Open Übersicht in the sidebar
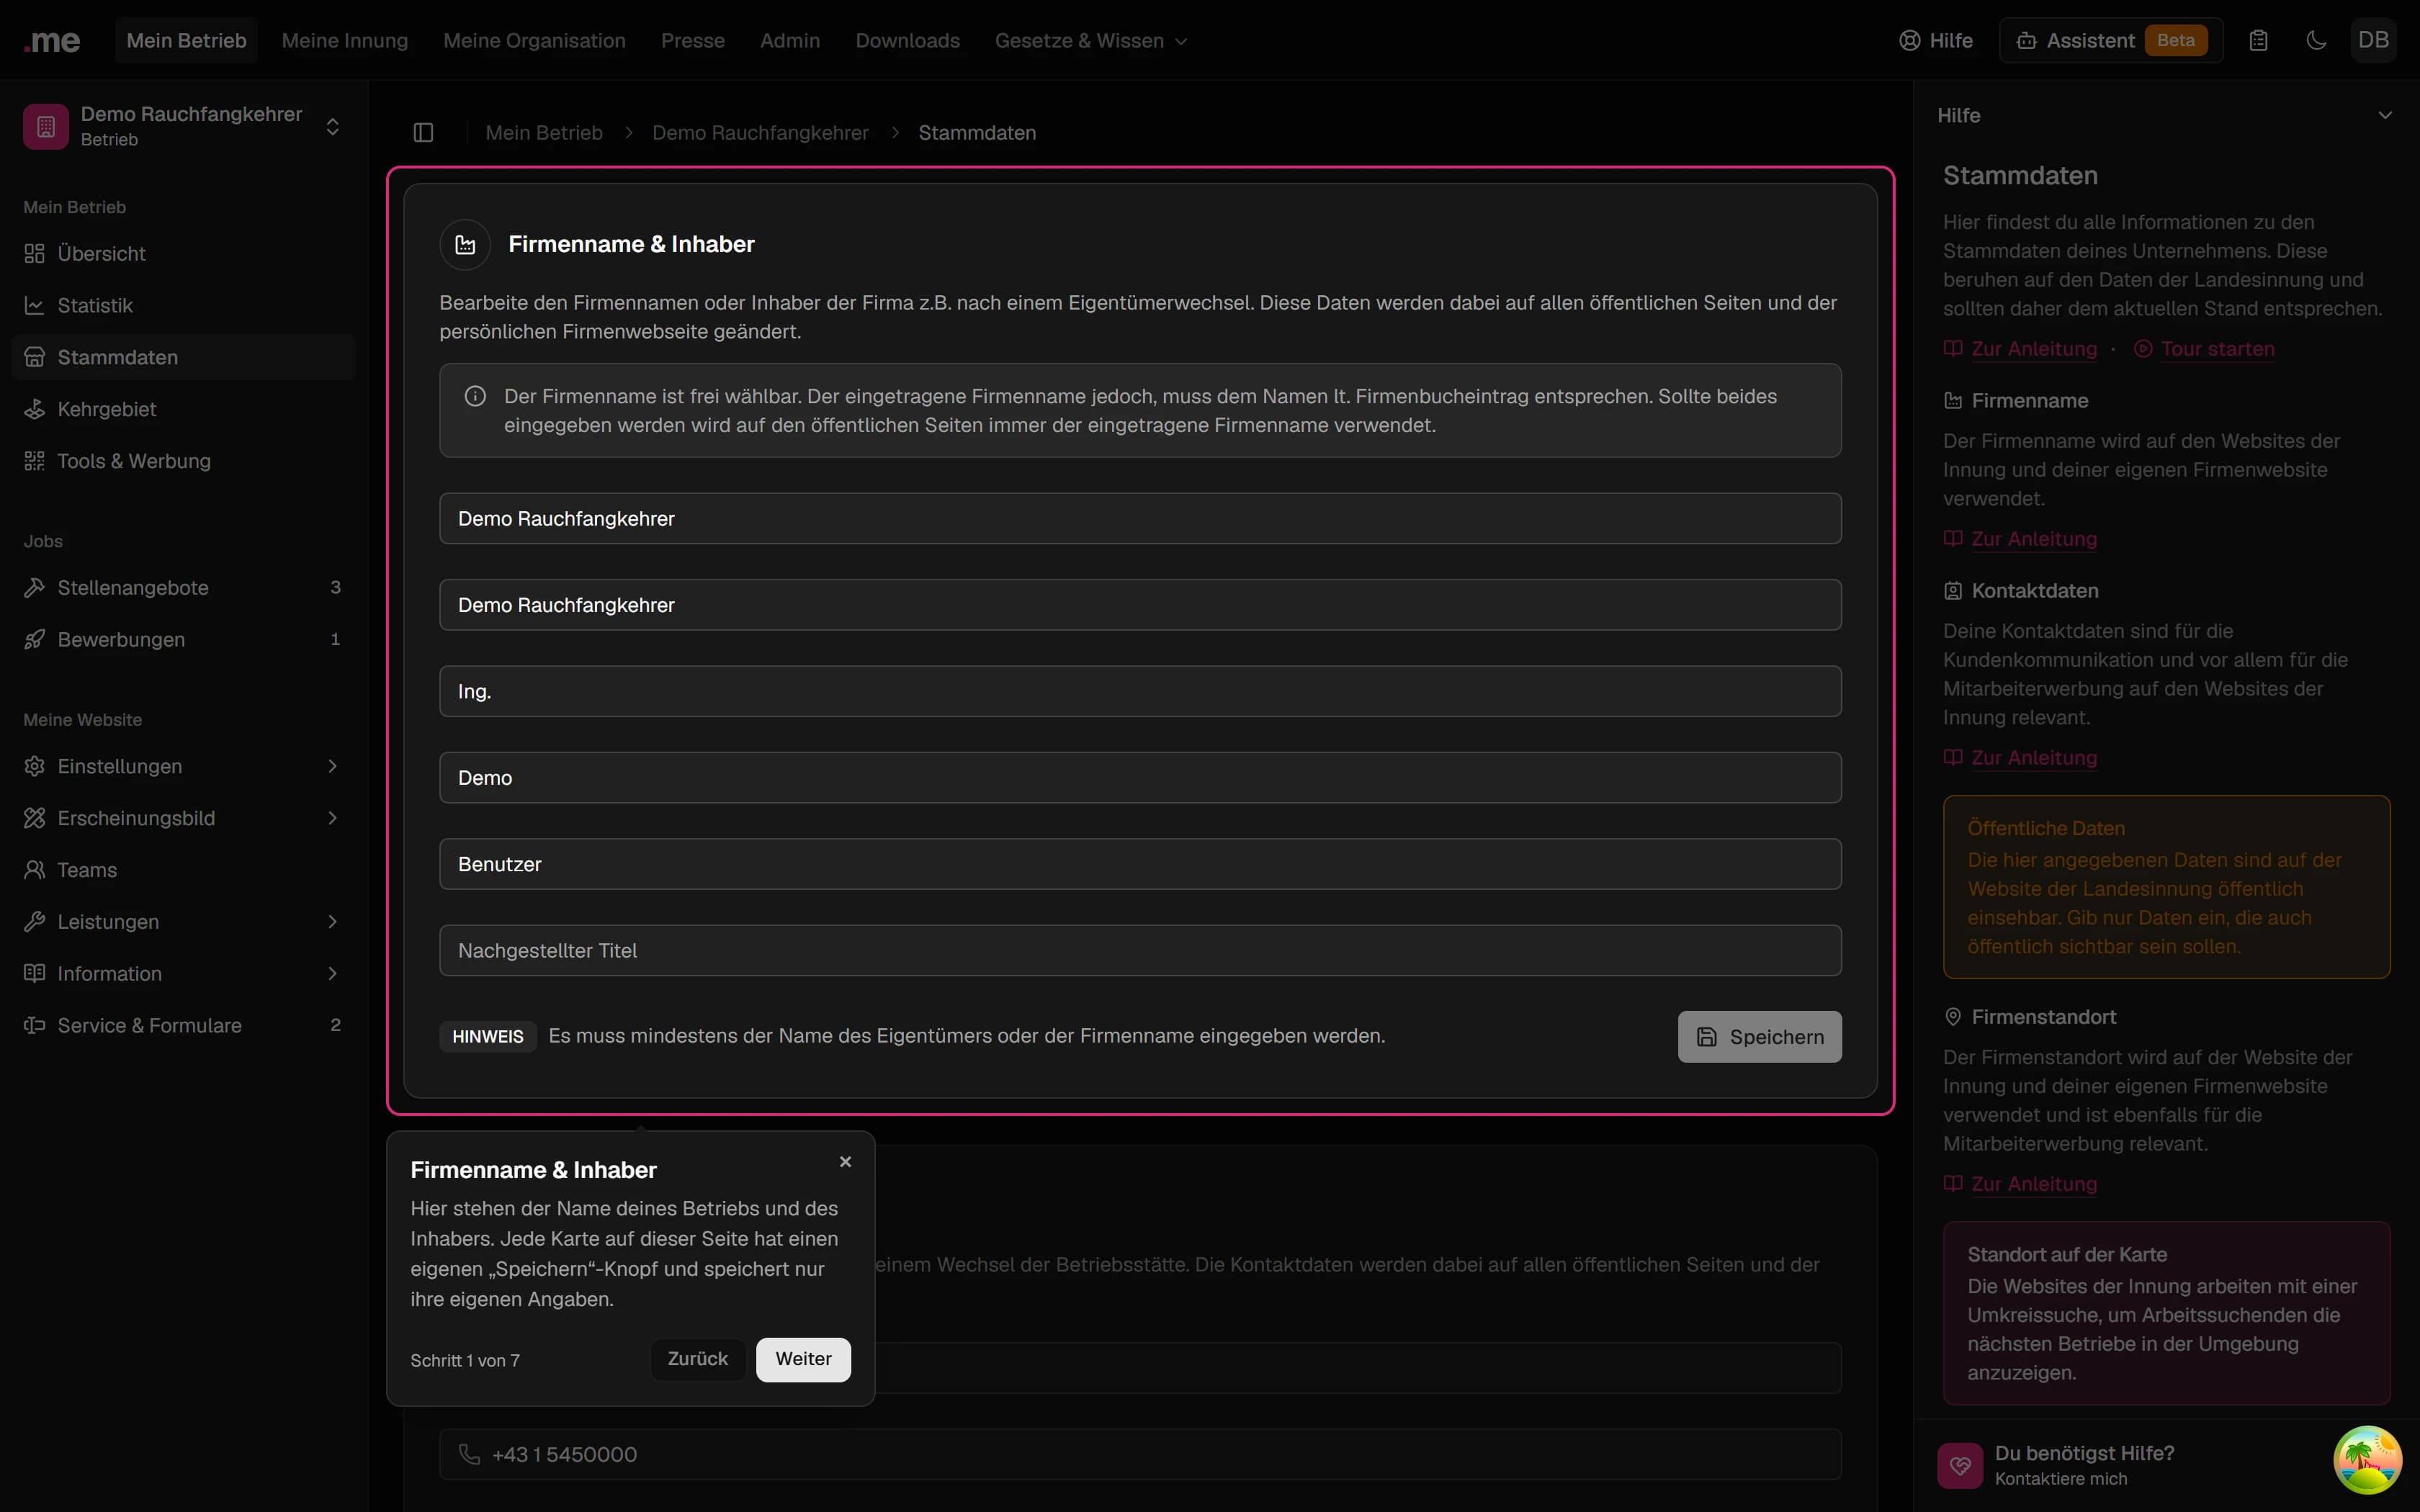Image resolution: width=2420 pixels, height=1512 pixels. [184, 254]
